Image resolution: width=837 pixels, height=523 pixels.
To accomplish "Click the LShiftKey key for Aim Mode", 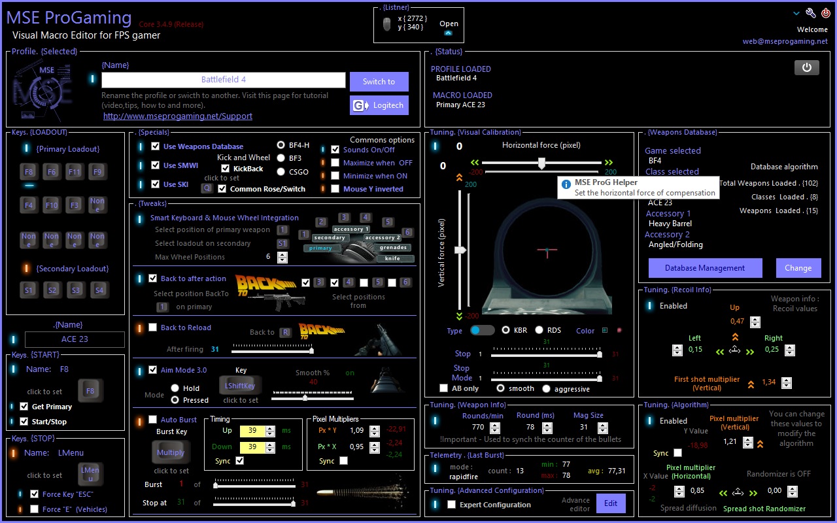I will pos(241,386).
